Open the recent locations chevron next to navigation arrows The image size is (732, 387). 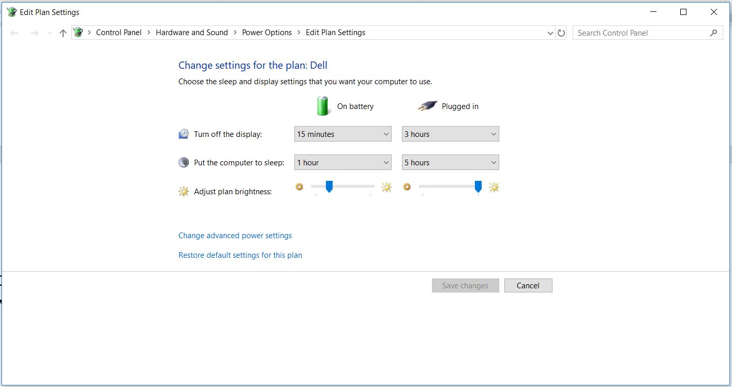49,32
